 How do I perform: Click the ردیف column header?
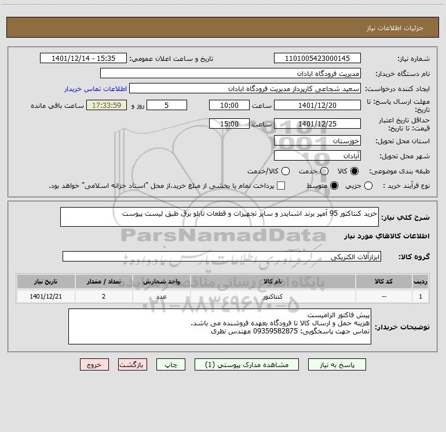[421, 281]
